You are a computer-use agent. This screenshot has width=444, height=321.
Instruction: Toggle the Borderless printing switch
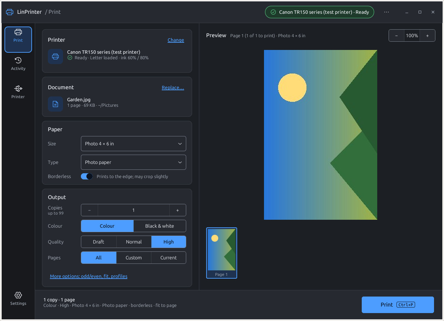(x=87, y=176)
